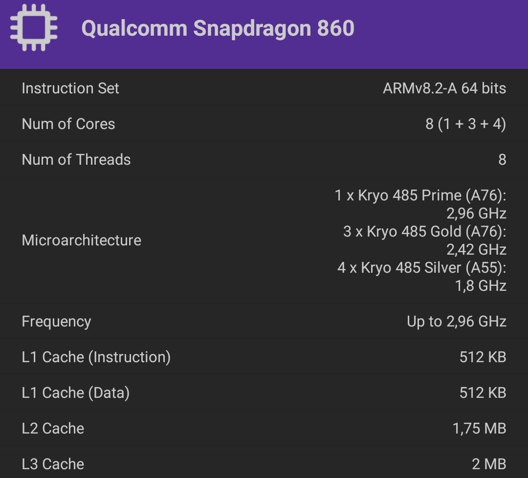Select the Kryo 485 Silver (A55) line

coord(421,268)
